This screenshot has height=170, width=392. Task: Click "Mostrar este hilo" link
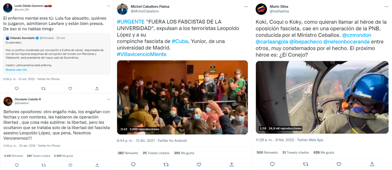[x=16, y=70]
